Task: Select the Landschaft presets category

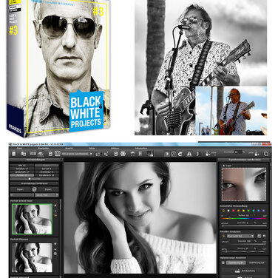Action: tap(22, 172)
